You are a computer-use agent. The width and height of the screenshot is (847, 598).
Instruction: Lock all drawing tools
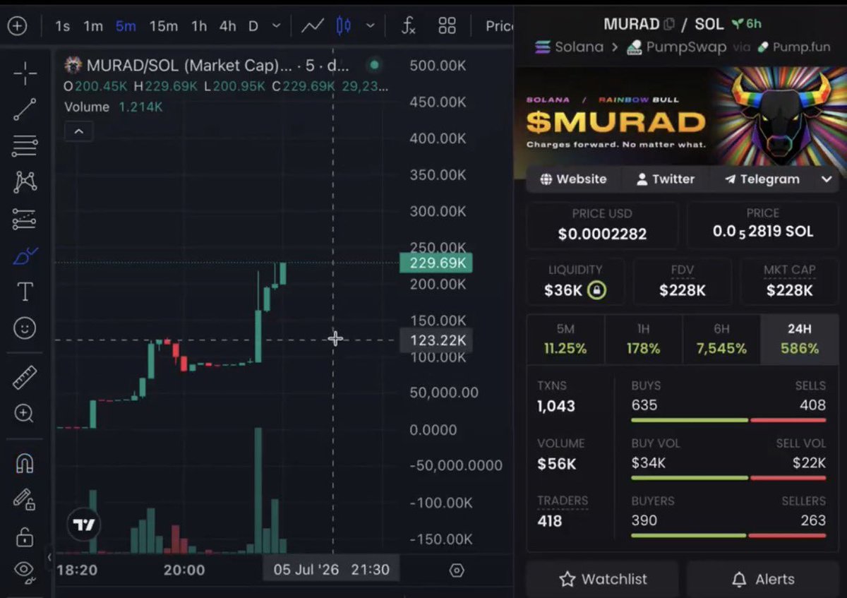point(25,537)
